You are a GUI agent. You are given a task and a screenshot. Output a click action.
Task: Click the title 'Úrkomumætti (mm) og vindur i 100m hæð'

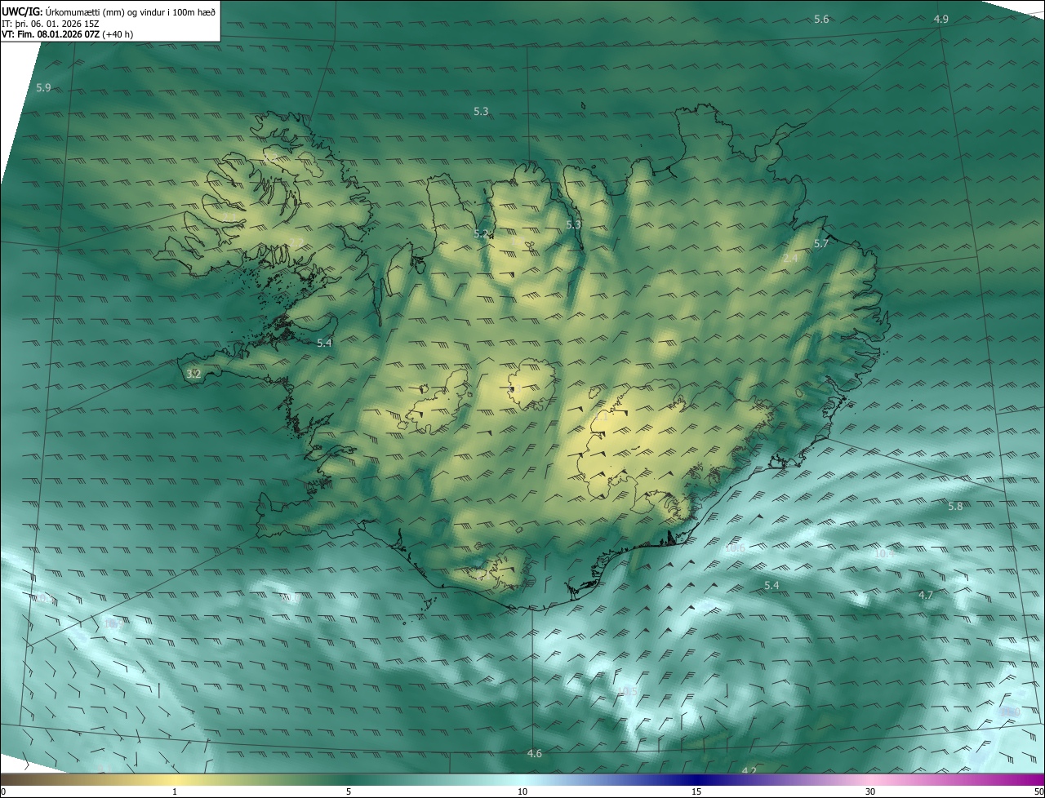pos(130,11)
